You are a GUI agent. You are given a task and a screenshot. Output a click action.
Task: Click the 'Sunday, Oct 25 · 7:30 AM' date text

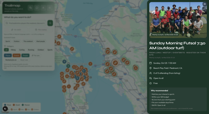click(165, 63)
